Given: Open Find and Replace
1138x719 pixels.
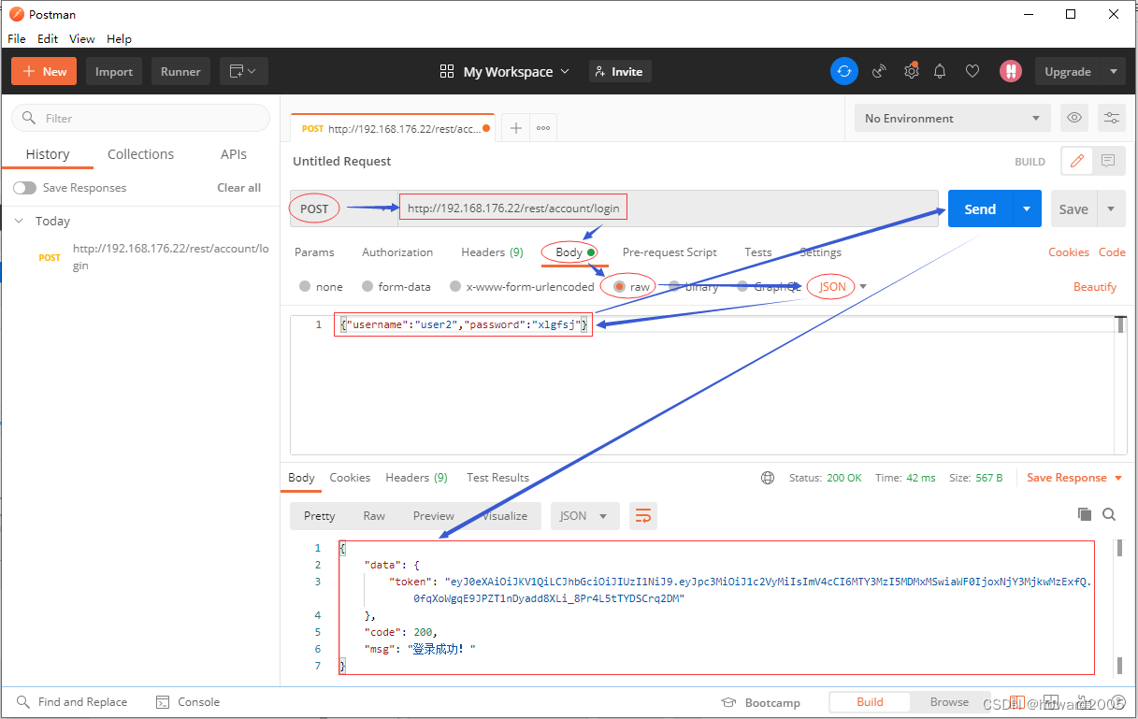Looking at the screenshot, I should [71, 702].
